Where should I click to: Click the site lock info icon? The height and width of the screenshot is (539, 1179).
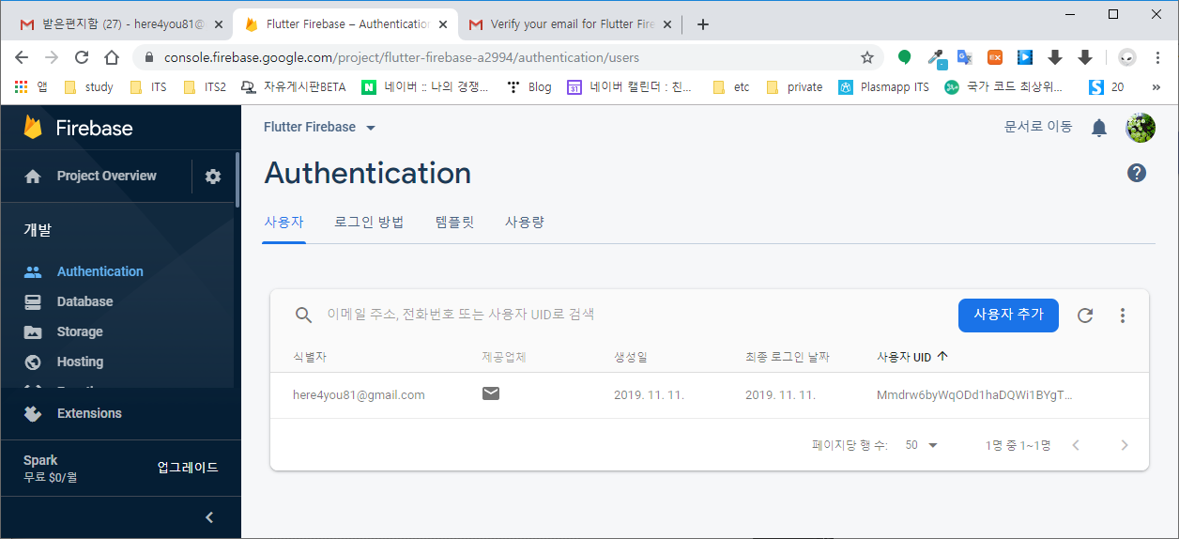(x=148, y=57)
